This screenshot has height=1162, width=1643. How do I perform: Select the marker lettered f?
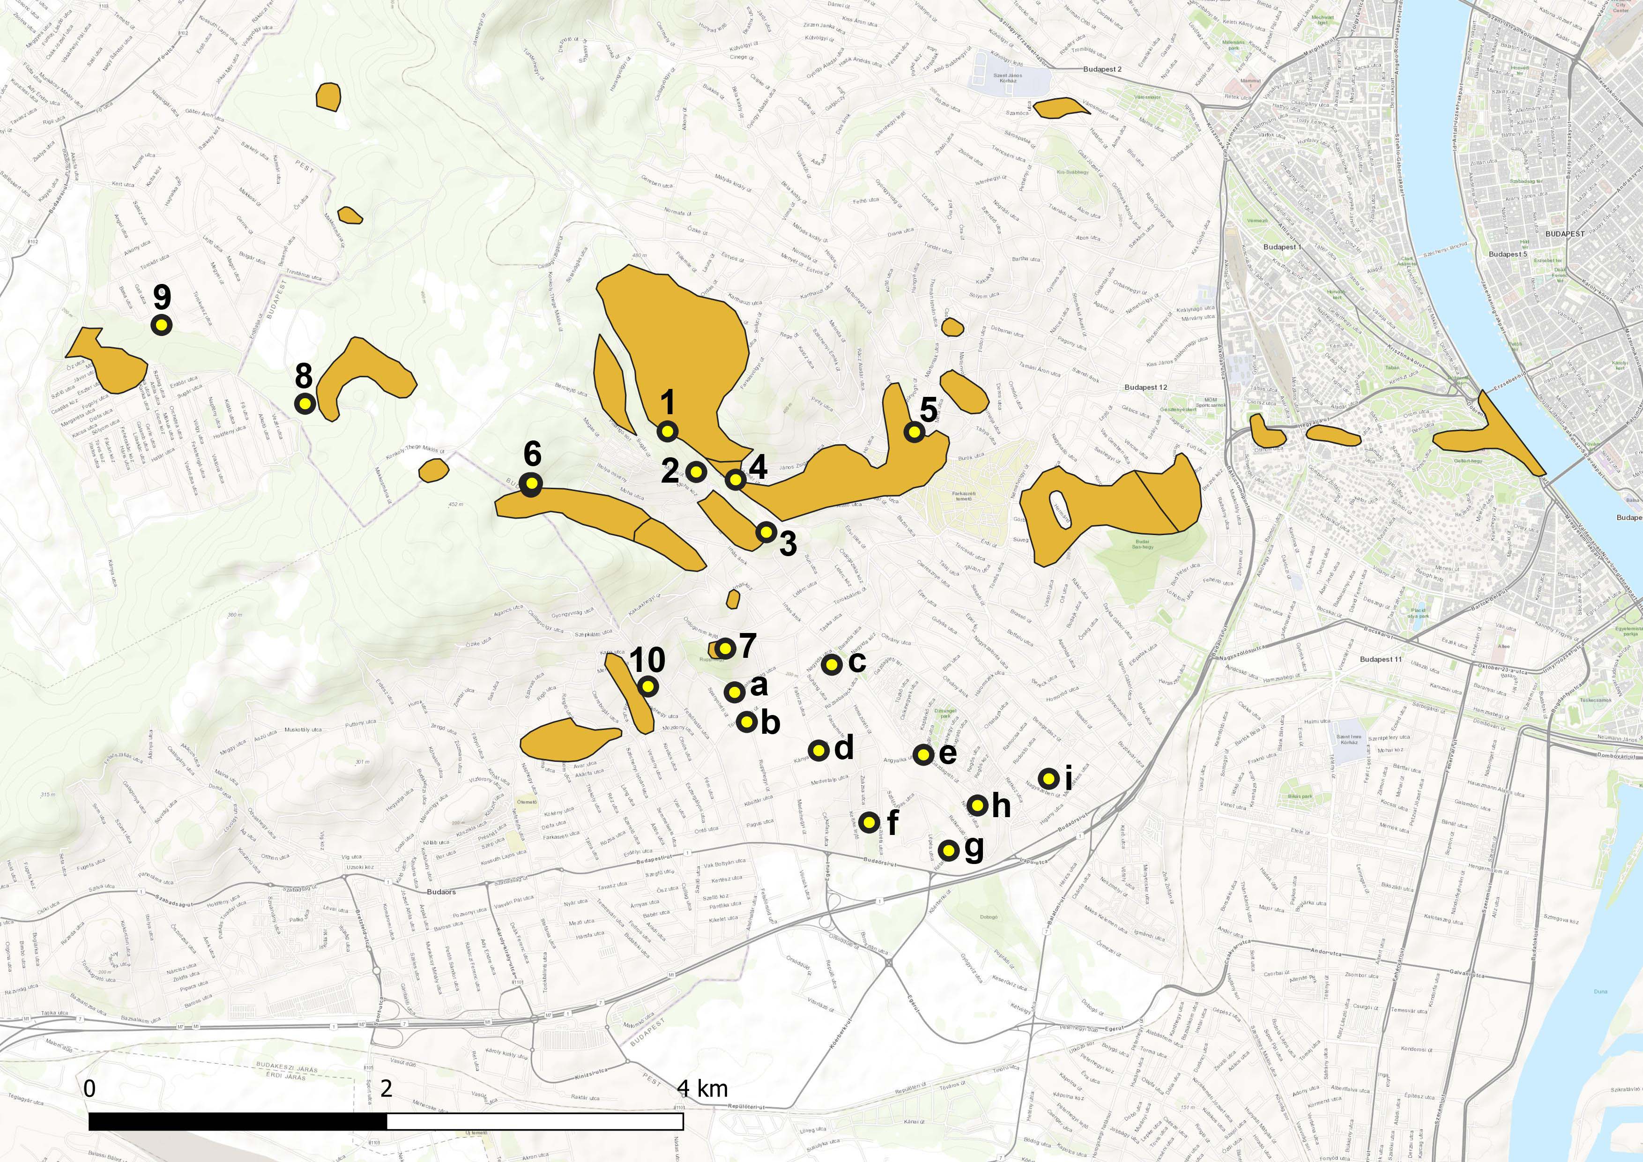click(869, 822)
